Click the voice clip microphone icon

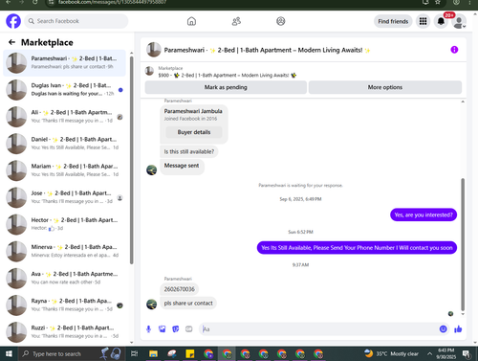click(148, 329)
